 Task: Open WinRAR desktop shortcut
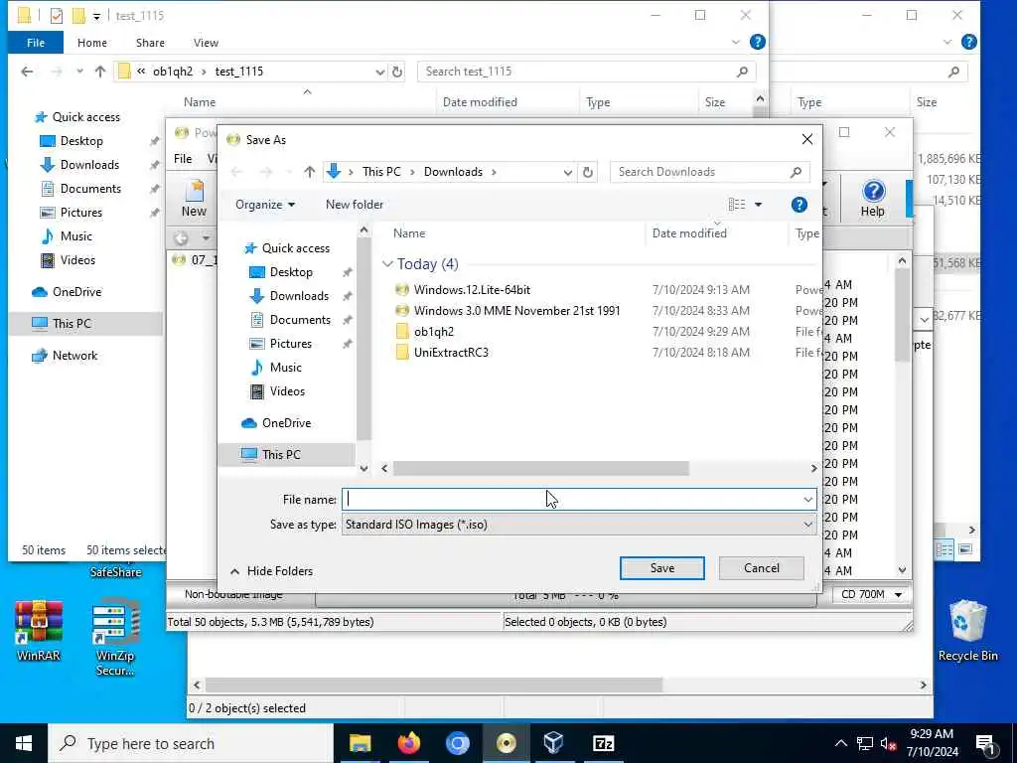point(39,631)
